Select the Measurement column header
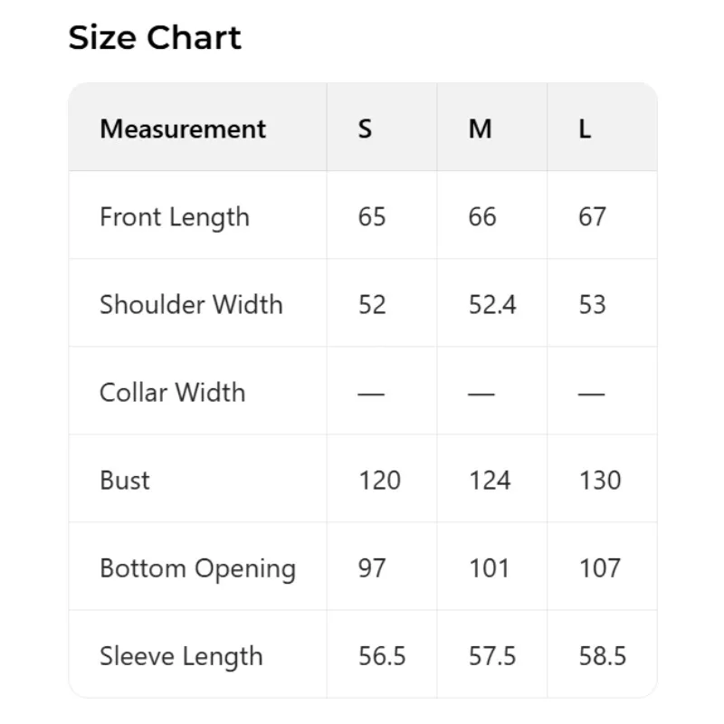The image size is (724, 724). tap(183, 129)
